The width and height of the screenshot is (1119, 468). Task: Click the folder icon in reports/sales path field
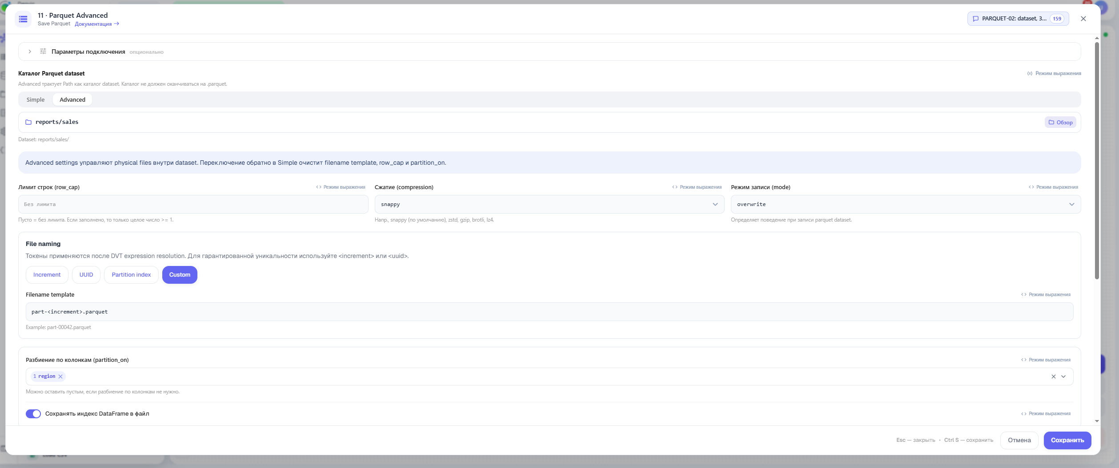pos(28,122)
